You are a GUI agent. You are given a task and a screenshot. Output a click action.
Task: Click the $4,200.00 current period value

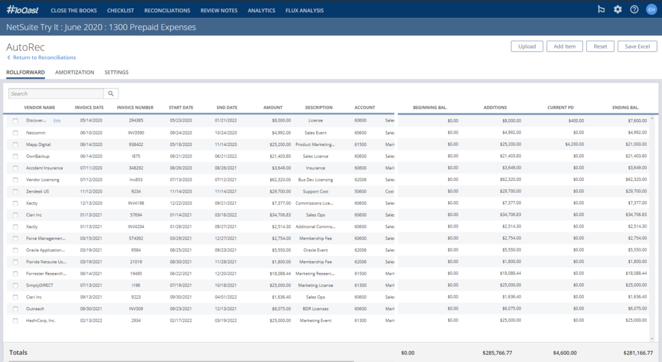tap(575, 144)
